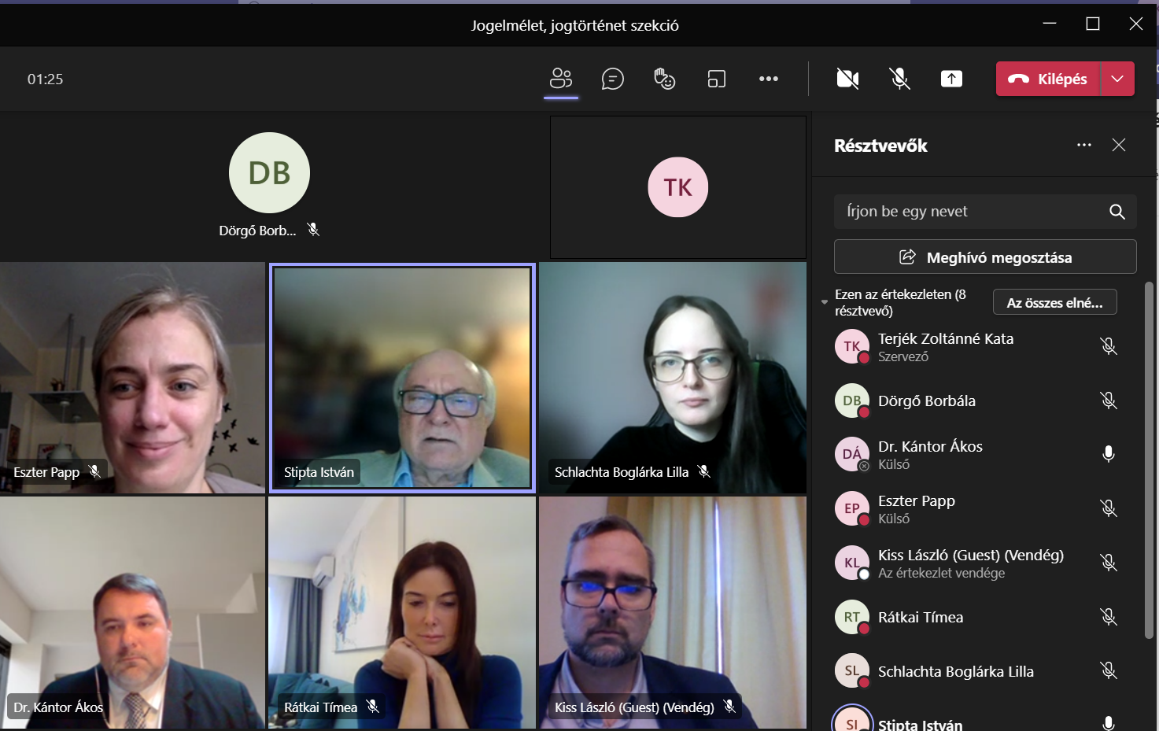Open more actions ellipsis in toolbar
Viewport: 1159px width, 731px height.
click(x=769, y=79)
